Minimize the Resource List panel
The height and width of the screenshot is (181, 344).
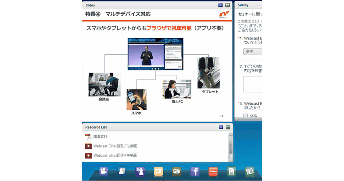[221, 127]
